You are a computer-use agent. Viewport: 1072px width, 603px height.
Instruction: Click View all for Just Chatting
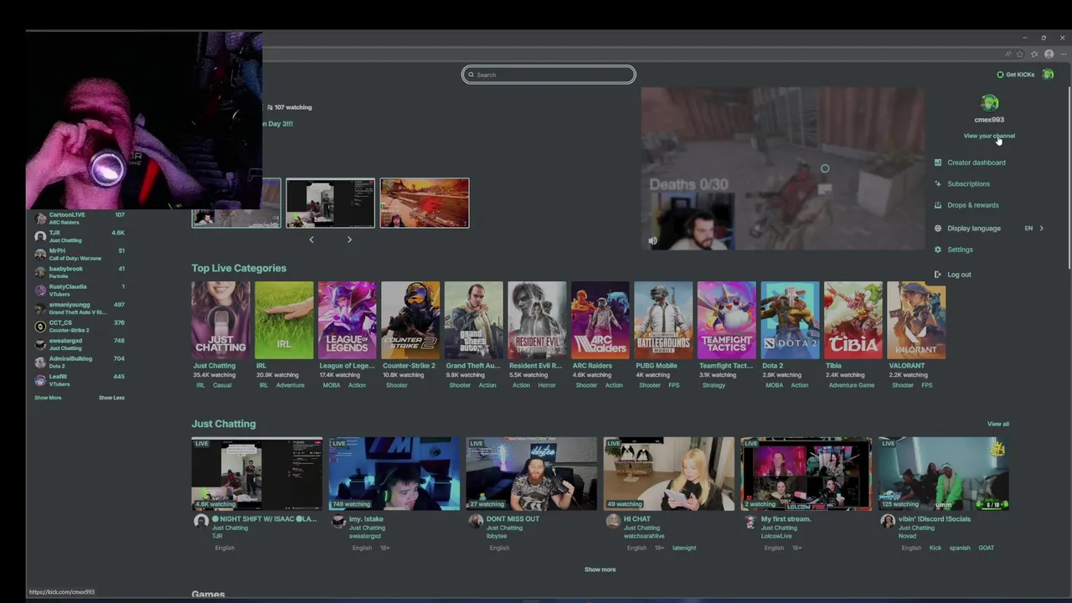[x=997, y=424]
